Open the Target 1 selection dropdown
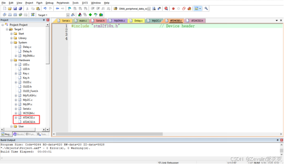The height and width of the screenshot is (164, 284). click(x=68, y=15)
